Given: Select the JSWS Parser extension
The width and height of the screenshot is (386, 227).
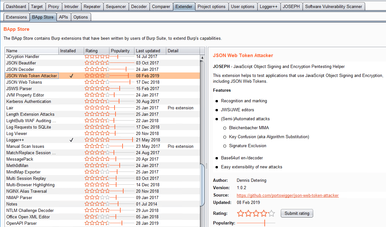Looking at the screenshot, I should [x=102, y=88].
